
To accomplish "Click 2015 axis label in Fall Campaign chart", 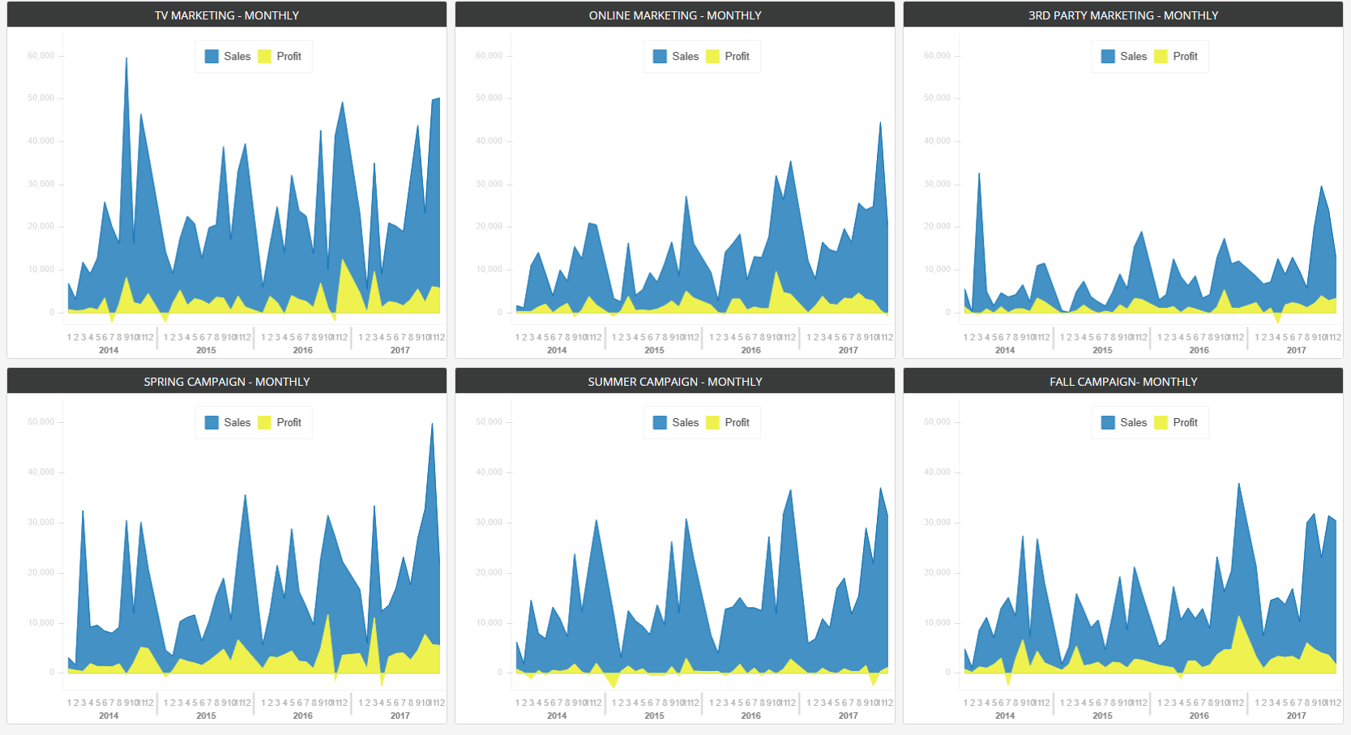I will pos(1102,716).
